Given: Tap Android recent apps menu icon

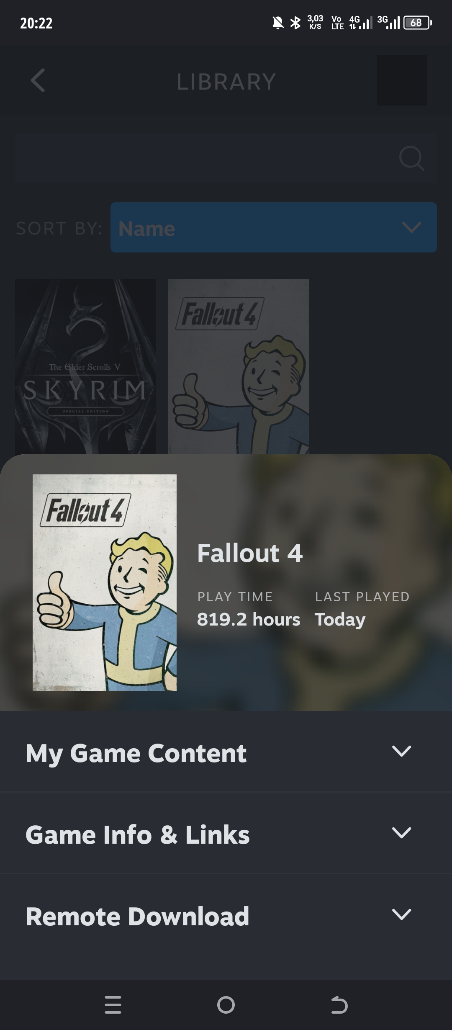Looking at the screenshot, I should [113, 1005].
